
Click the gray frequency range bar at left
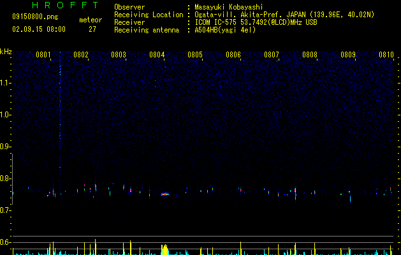(12, 179)
